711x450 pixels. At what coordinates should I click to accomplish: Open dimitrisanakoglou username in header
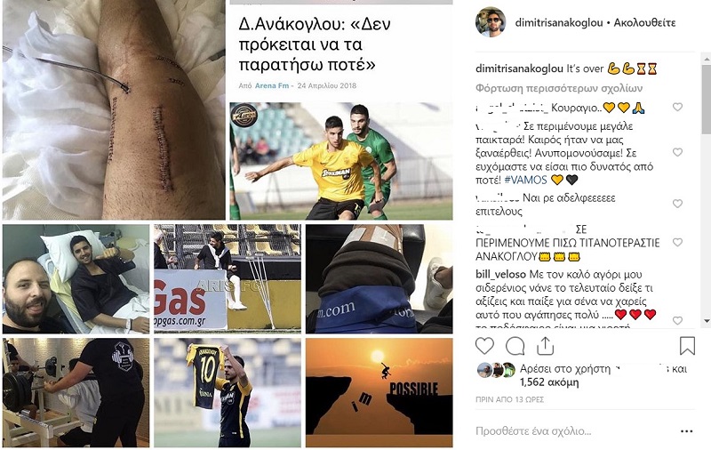[559, 22]
